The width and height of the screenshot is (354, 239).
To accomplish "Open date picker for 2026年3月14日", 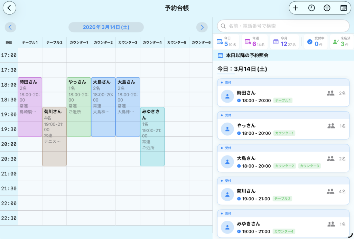I will (x=106, y=27).
